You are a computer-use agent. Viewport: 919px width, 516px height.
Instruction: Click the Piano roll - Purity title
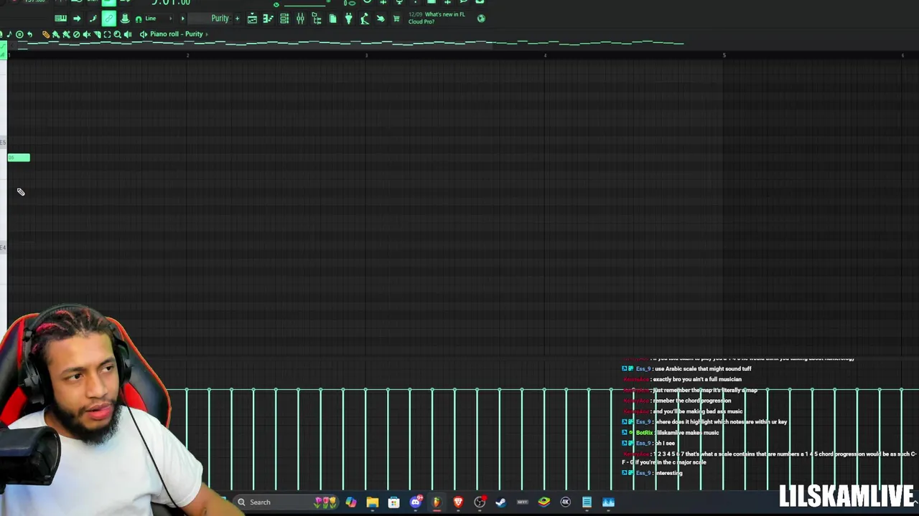[x=176, y=34]
